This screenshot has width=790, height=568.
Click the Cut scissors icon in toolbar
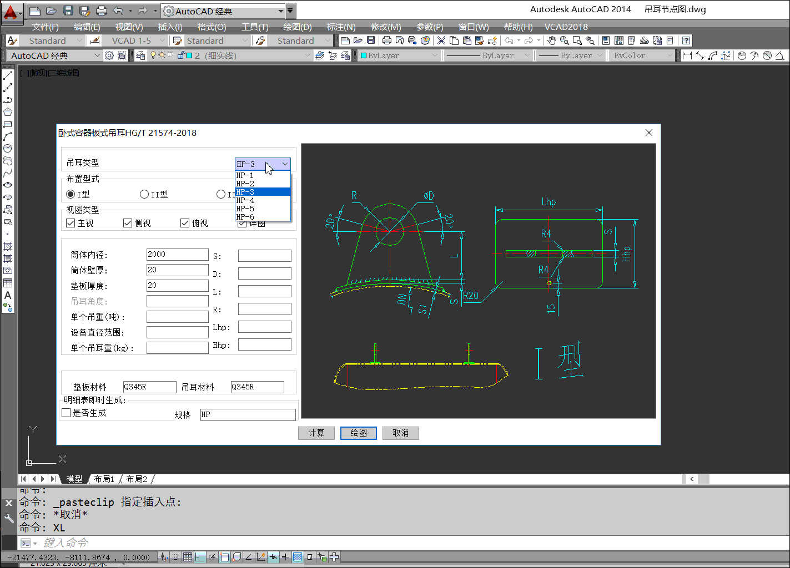(x=441, y=40)
